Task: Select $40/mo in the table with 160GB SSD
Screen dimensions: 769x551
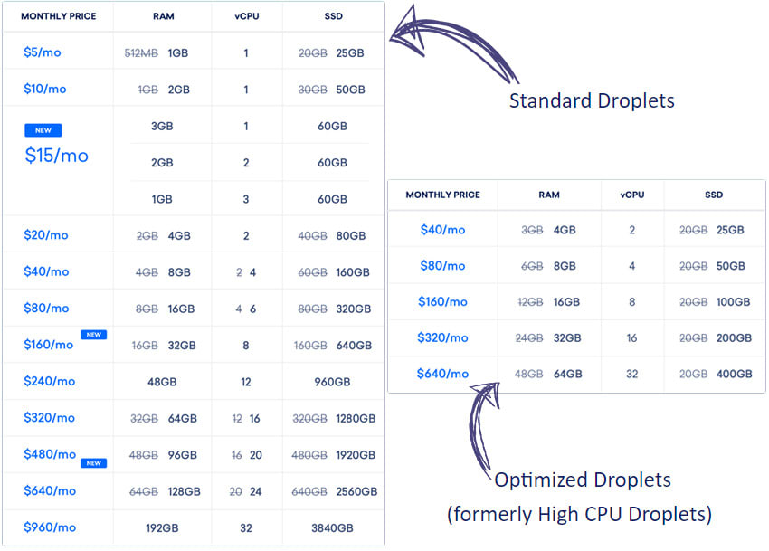Action: (46, 271)
